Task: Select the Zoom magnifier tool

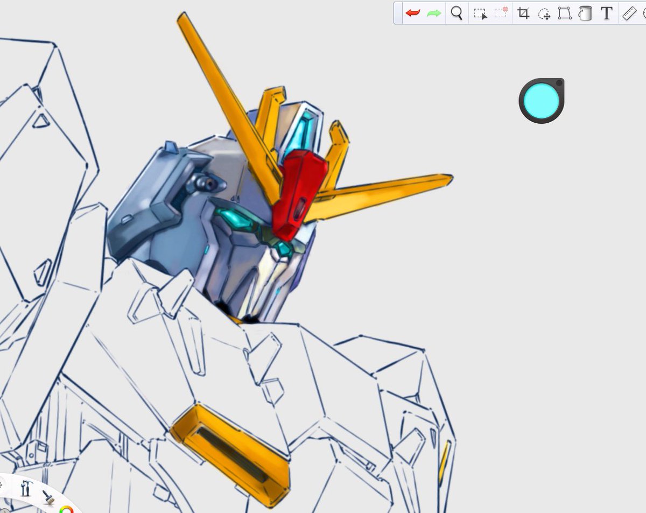Action: coord(457,13)
